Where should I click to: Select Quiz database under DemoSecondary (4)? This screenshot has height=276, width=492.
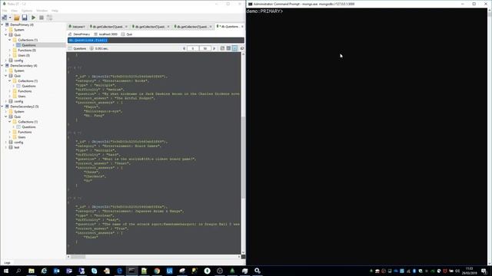(17, 76)
